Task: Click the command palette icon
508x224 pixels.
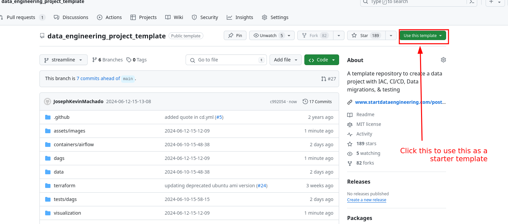Action: click(x=472, y=2)
